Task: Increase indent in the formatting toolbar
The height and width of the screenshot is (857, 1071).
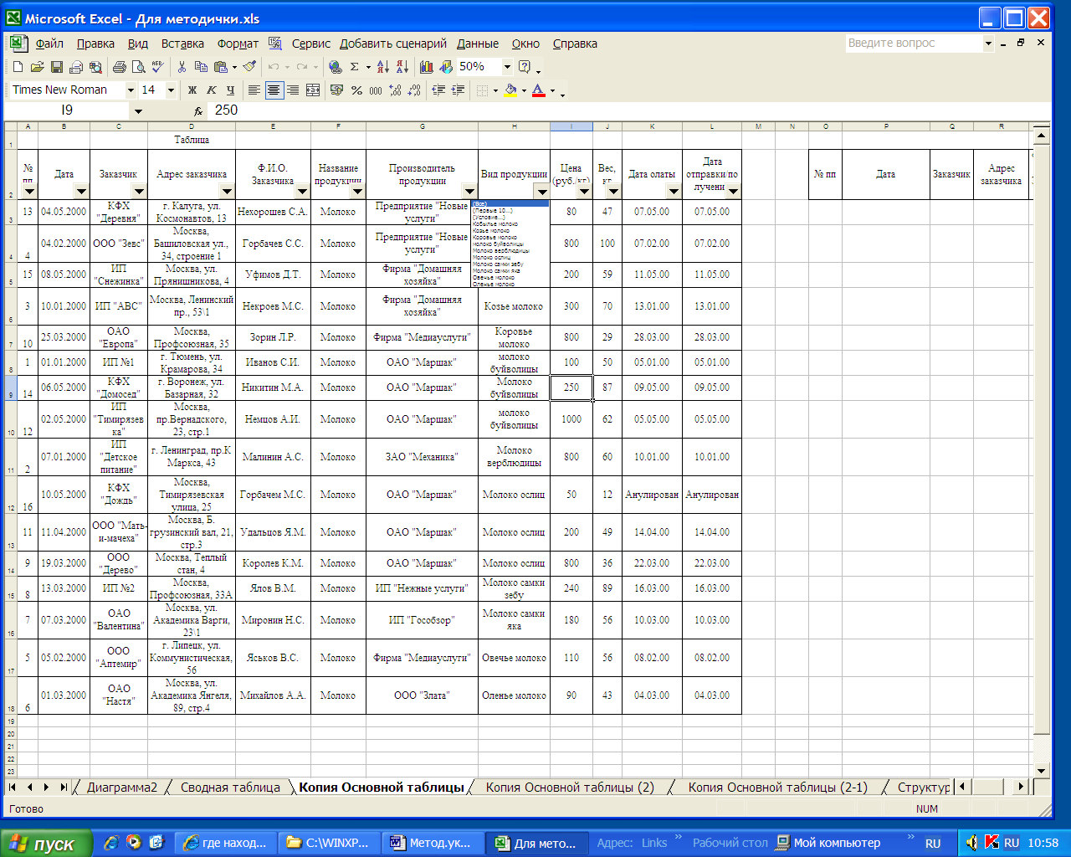Action: pyautogui.click(x=458, y=90)
